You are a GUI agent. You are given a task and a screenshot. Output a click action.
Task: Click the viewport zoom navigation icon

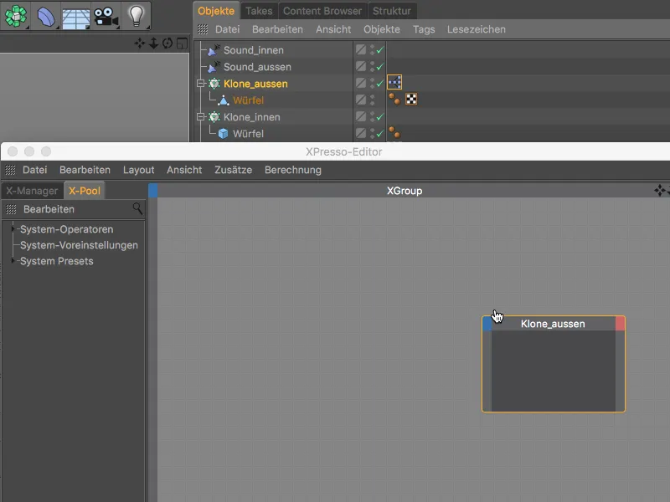coord(153,44)
